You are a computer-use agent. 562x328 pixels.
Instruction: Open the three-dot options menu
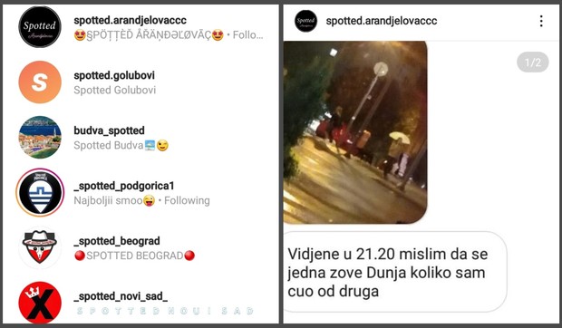pyautogui.click(x=541, y=21)
